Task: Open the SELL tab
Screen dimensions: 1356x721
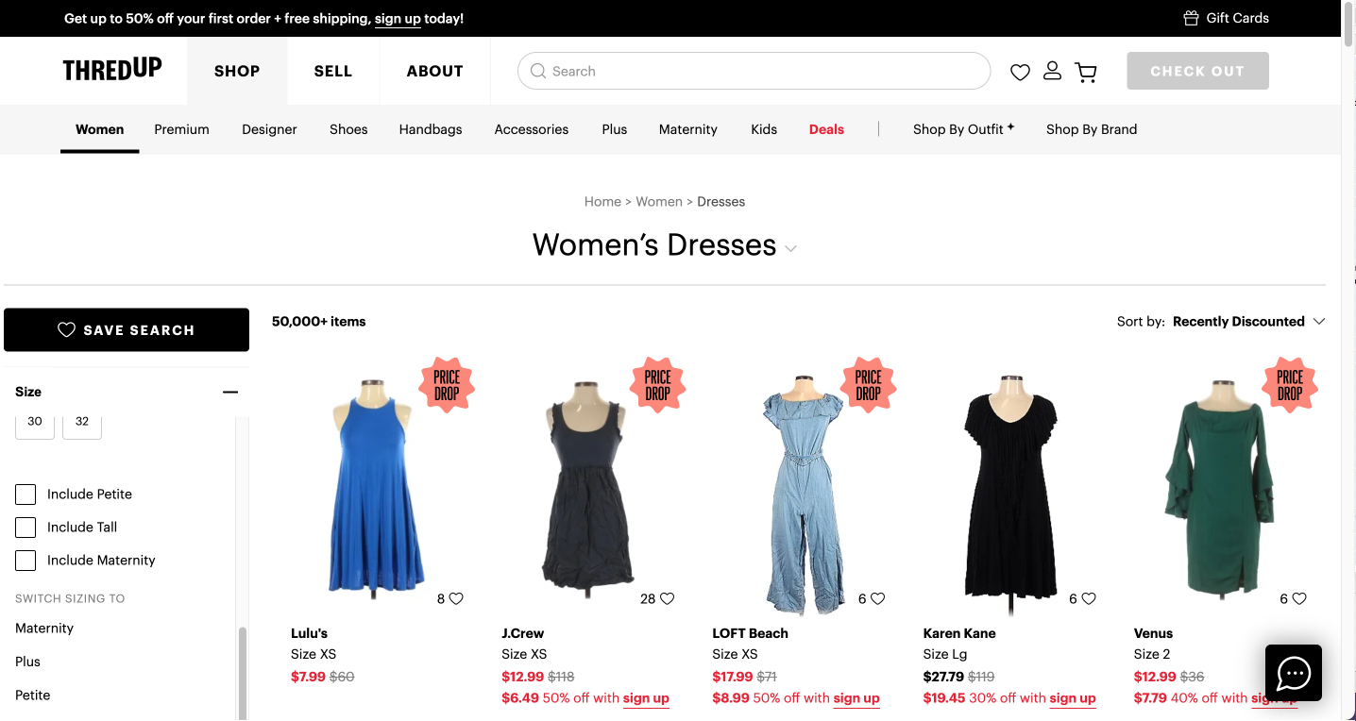Action: pyautogui.click(x=333, y=71)
